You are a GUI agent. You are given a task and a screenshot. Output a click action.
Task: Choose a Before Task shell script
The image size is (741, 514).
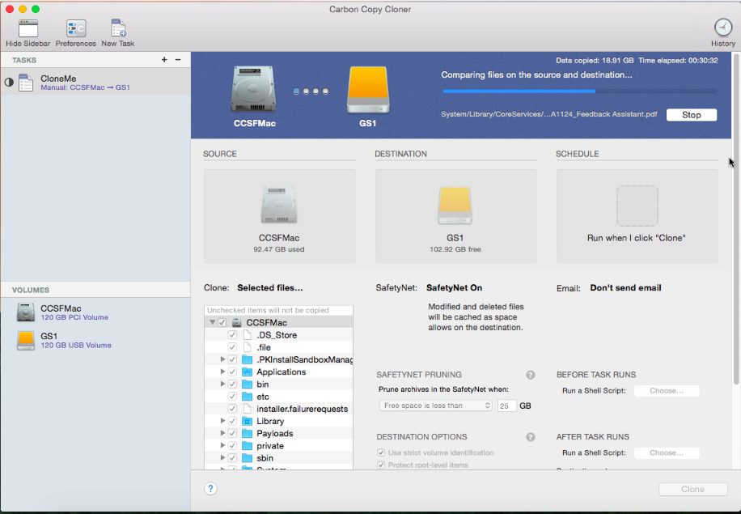667,391
